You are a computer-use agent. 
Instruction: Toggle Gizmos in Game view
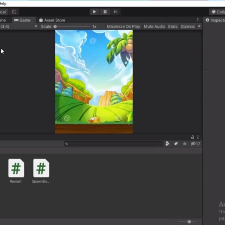click(x=187, y=27)
